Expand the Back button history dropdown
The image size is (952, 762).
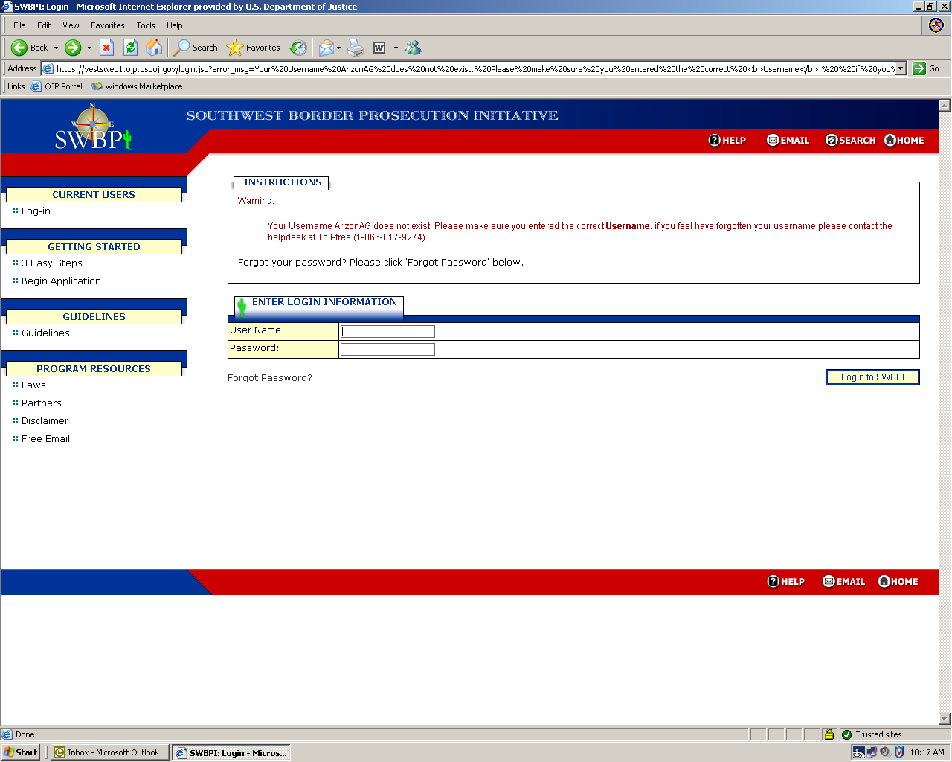[56, 48]
